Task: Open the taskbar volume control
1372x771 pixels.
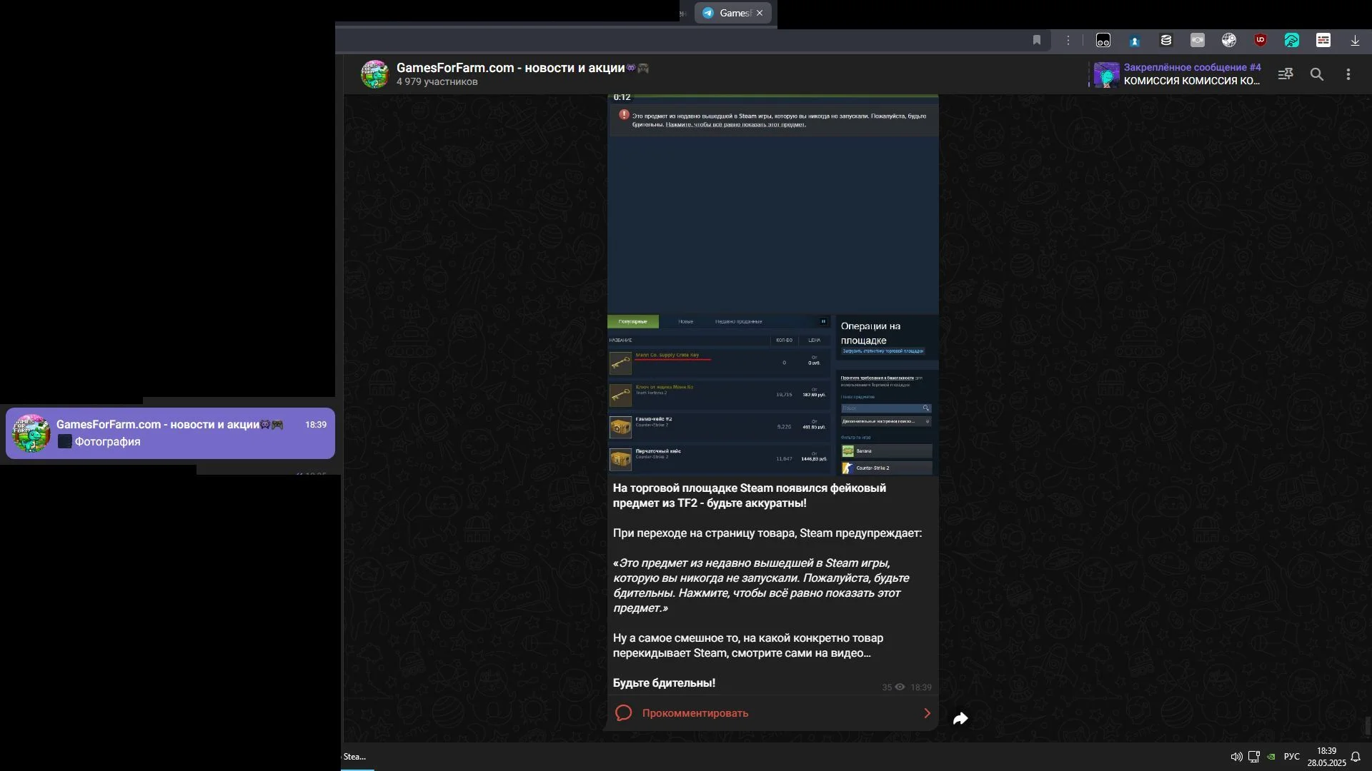Action: 1236,757
